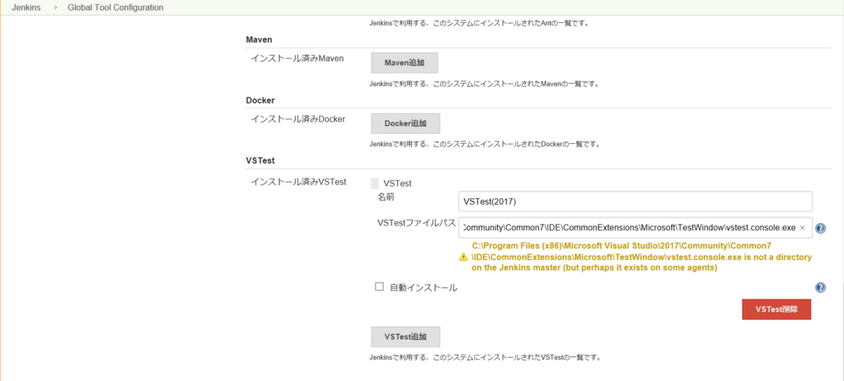Click the インストール済みDocker label
Screen dimensions: 844x381
click(x=298, y=119)
